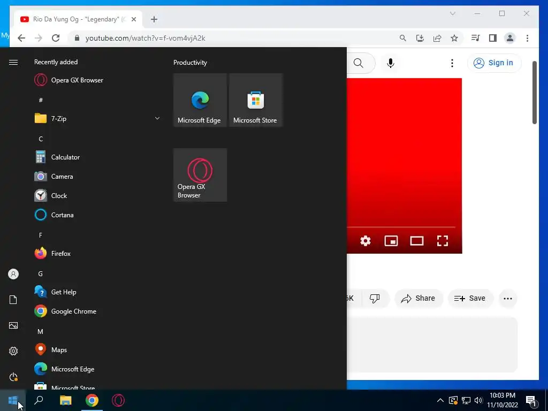Open the network tray icon
Screen dimensions: 548x411
(x=466, y=400)
